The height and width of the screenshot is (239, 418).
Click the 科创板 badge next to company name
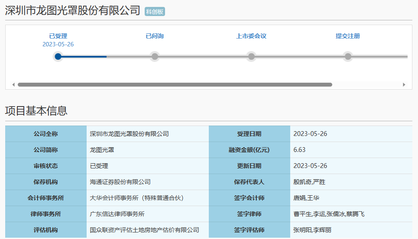[155, 11]
